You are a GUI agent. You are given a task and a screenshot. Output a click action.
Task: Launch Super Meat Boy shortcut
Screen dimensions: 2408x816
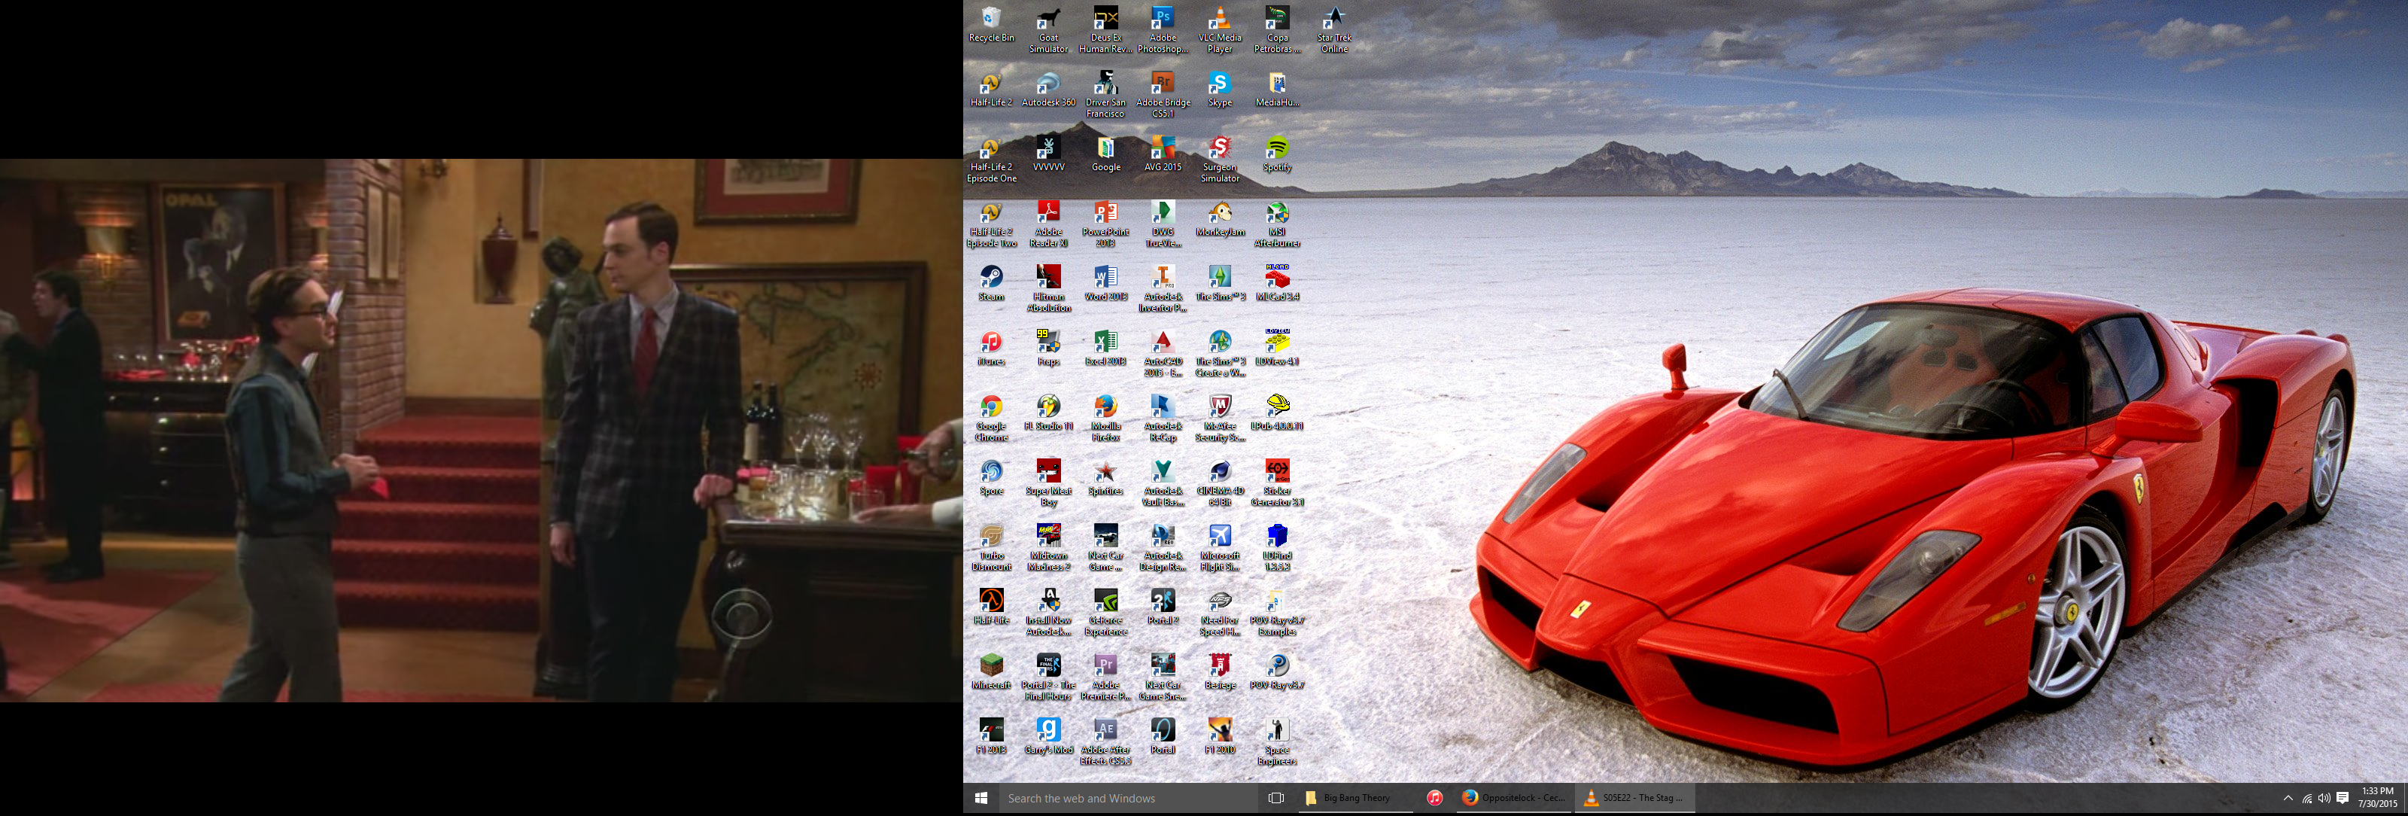1048,483
